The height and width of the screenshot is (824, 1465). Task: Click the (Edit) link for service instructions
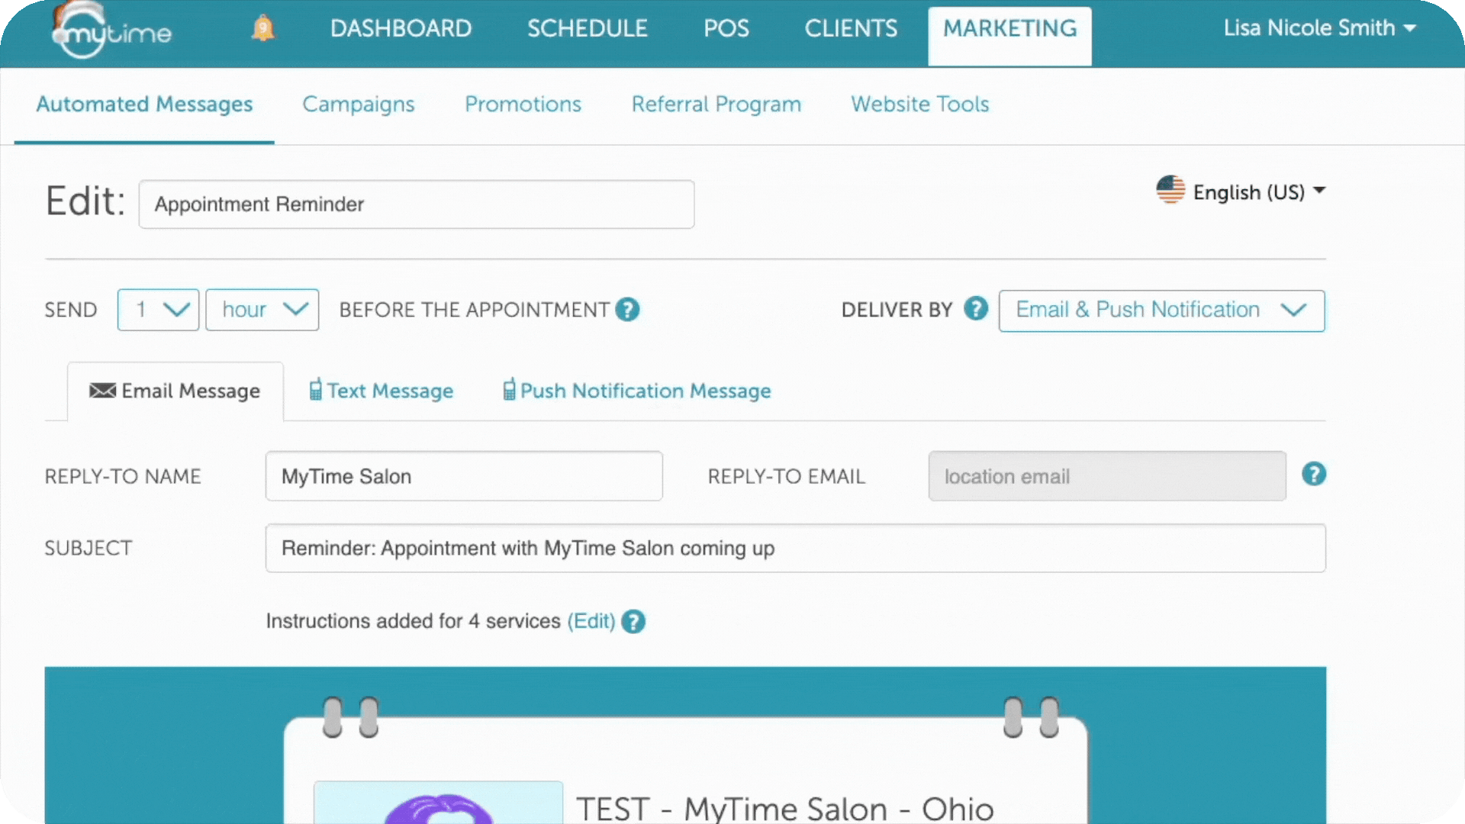pos(591,621)
